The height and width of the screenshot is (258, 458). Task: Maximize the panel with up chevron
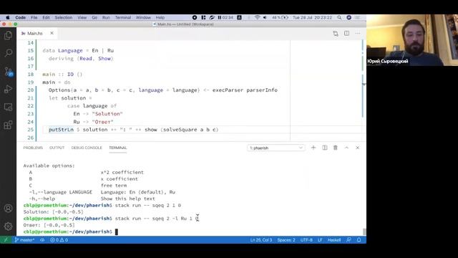tap(346, 148)
